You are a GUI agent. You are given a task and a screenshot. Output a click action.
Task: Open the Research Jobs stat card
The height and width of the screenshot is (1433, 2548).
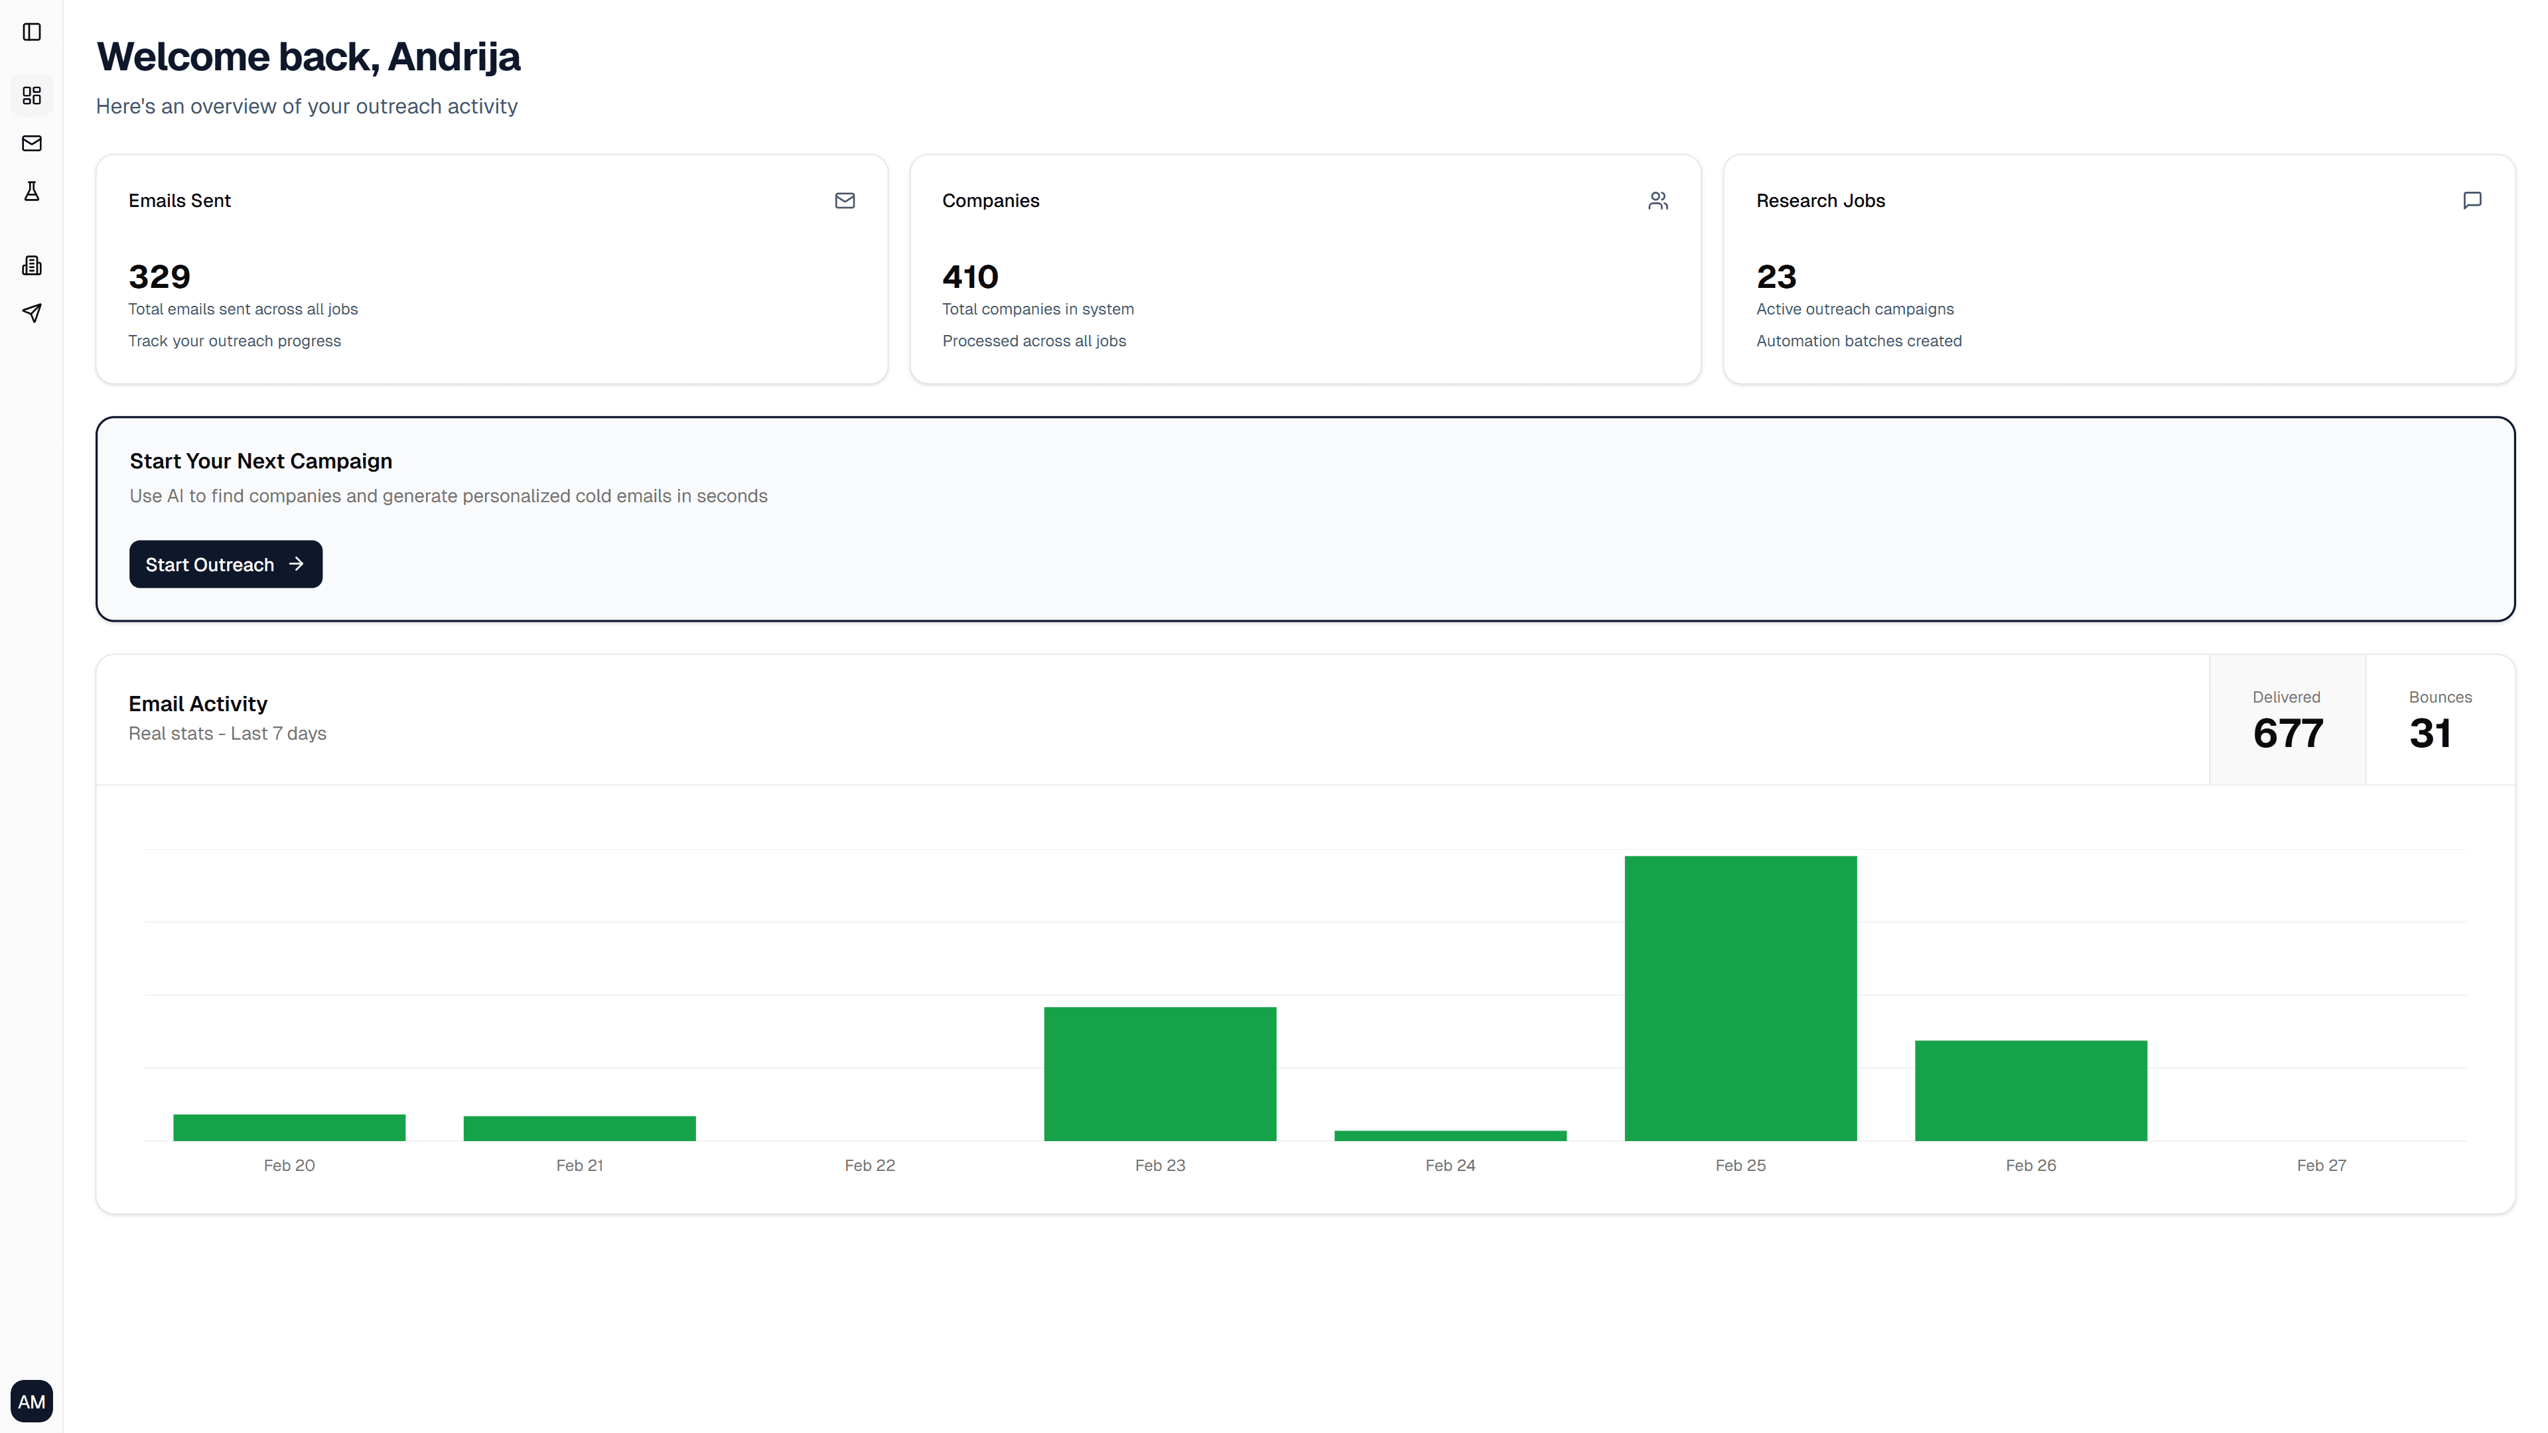click(x=2119, y=269)
